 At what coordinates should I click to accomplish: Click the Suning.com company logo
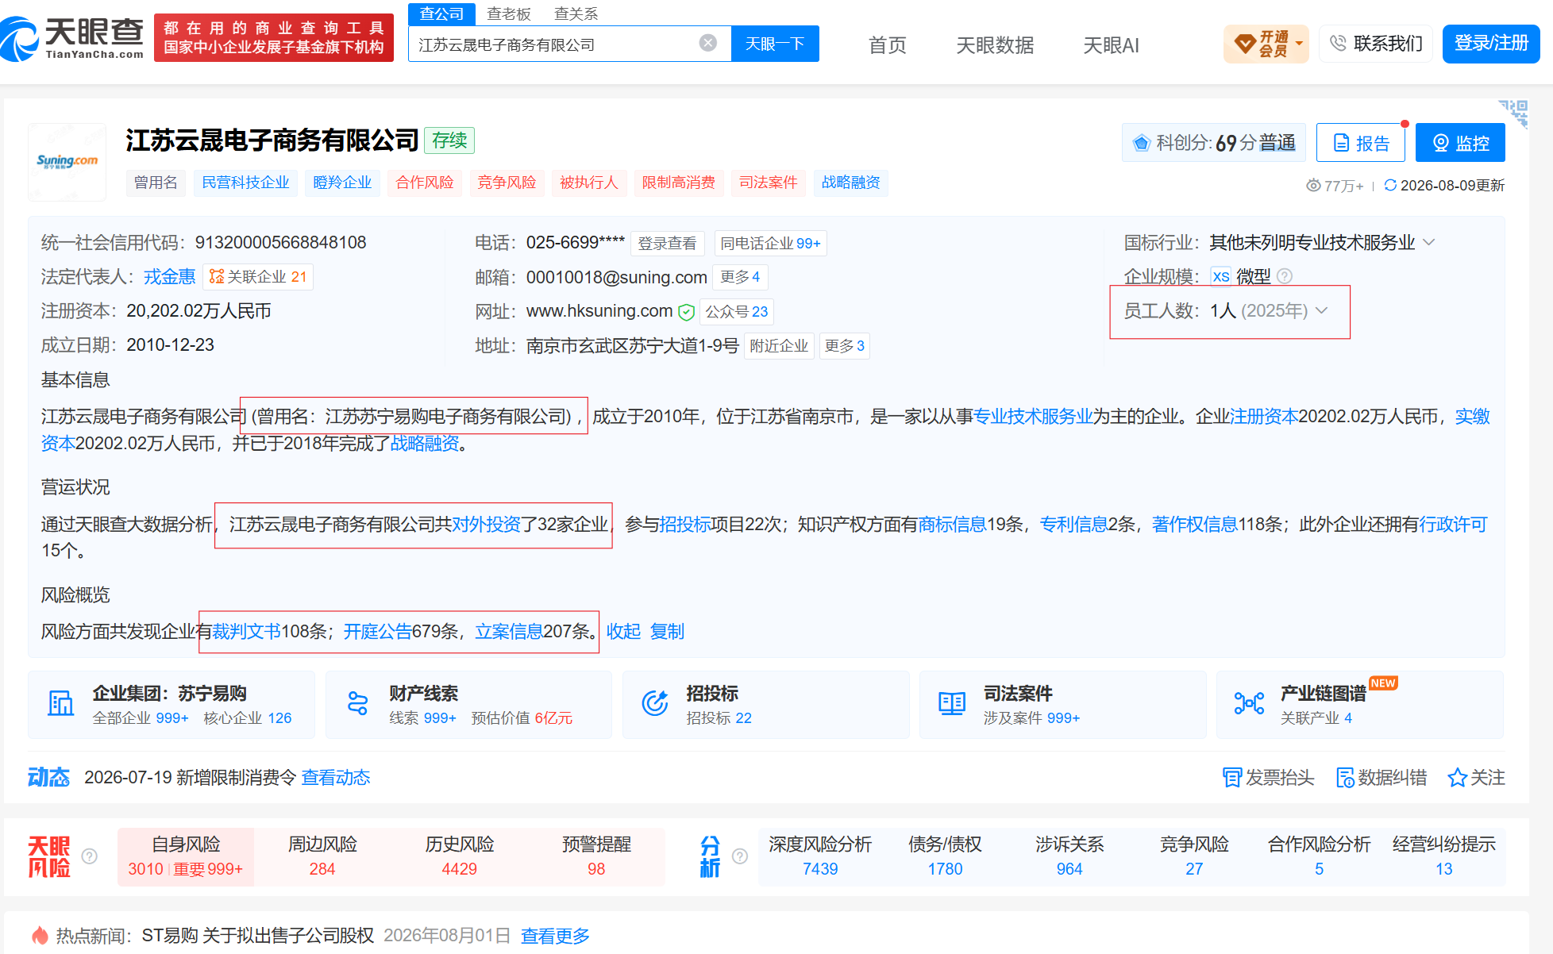coord(67,162)
